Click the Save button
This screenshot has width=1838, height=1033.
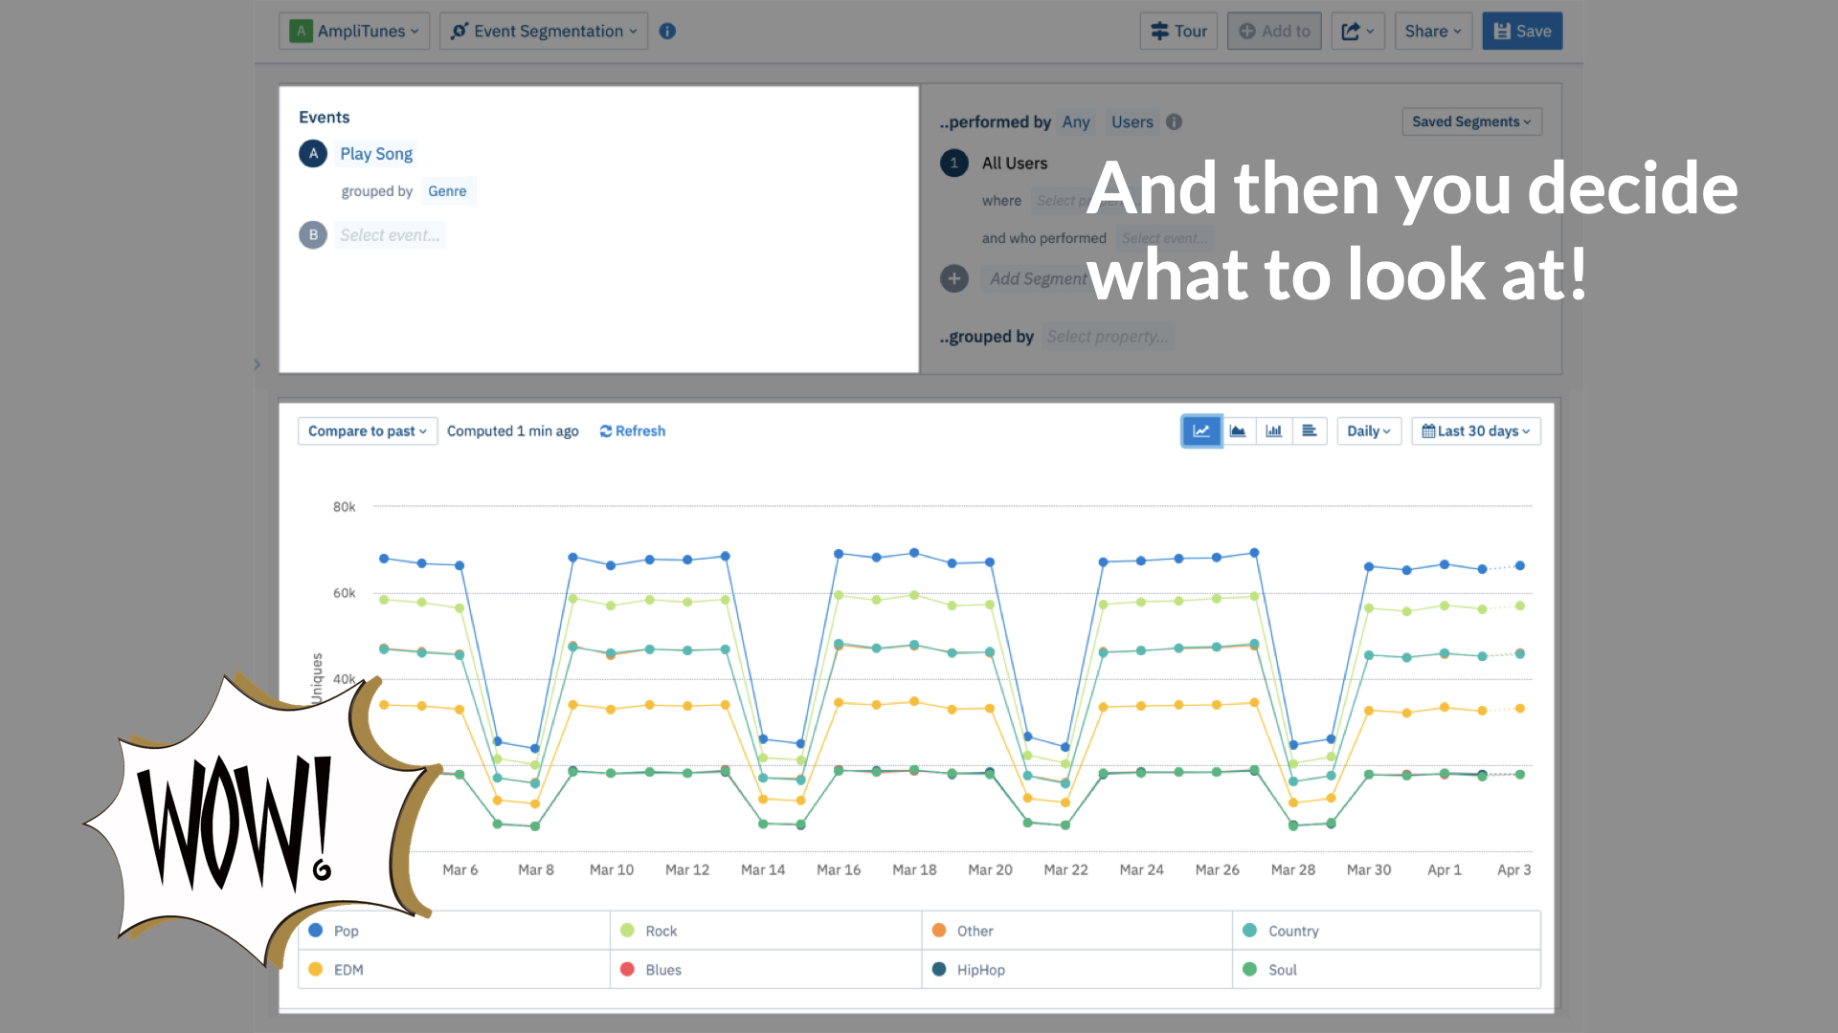click(x=1522, y=32)
